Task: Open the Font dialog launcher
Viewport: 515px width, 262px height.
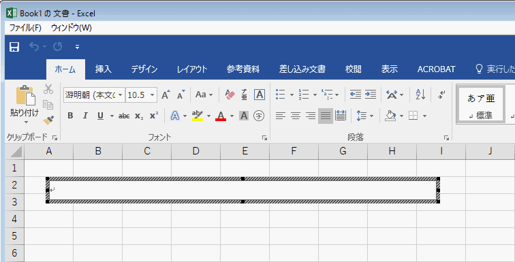Action: 264,137
